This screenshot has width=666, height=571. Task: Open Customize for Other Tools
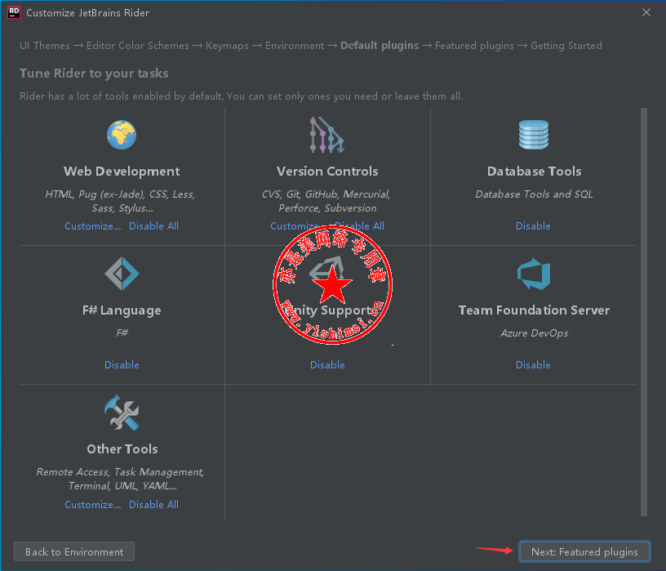coord(92,504)
